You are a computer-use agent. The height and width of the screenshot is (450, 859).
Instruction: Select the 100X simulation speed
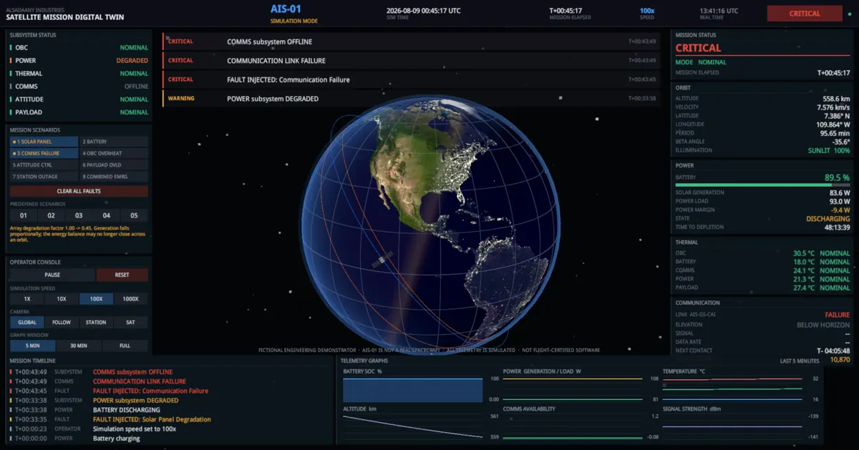point(96,298)
